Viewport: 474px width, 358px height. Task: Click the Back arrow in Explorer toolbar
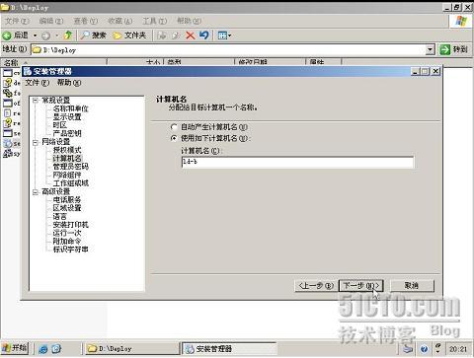[15, 36]
